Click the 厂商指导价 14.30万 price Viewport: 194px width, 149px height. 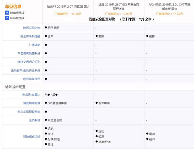[x=68, y=14]
